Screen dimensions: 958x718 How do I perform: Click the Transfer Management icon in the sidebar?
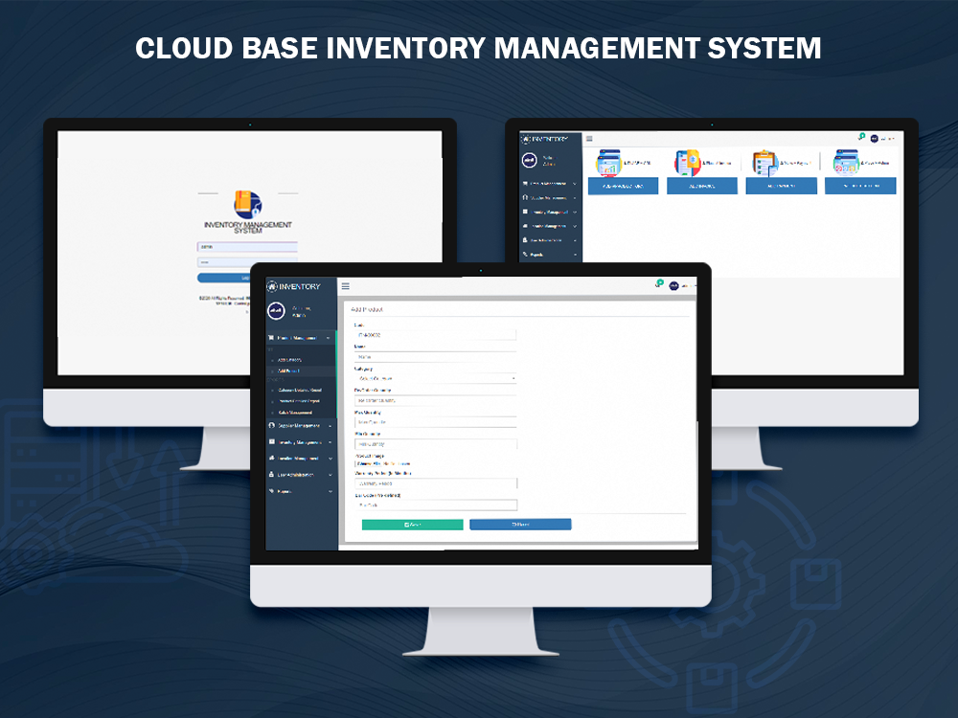coord(270,456)
